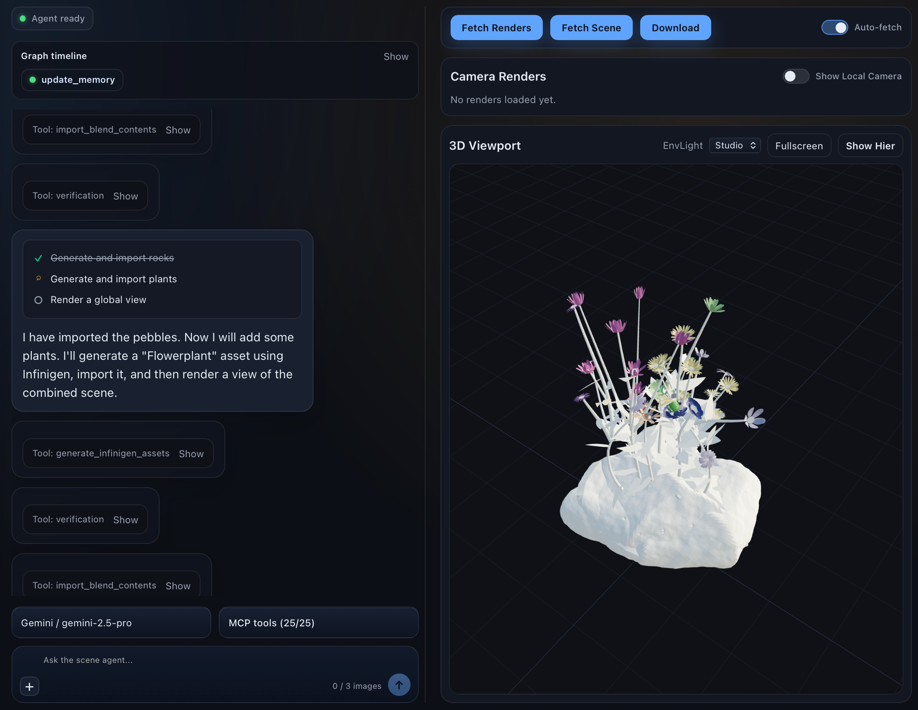Toggle the Auto-fetch switch
Image resolution: width=918 pixels, height=710 pixels.
pos(834,27)
